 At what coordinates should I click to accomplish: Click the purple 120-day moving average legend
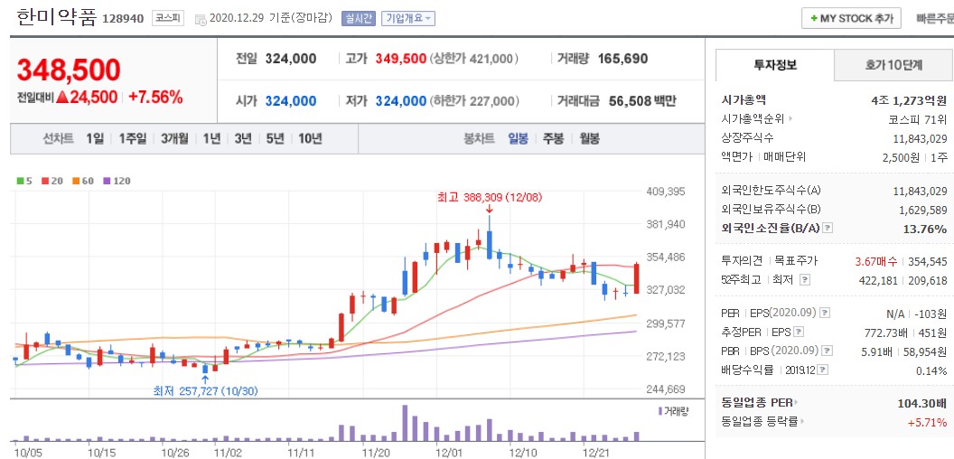(117, 181)
